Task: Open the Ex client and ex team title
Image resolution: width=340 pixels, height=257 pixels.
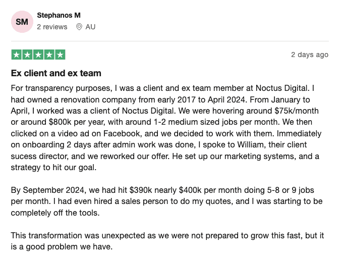Action: tap(56, 73)
